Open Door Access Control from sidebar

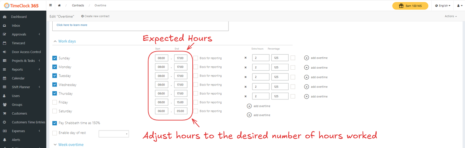pyautogui.click(x=26, y=52)
